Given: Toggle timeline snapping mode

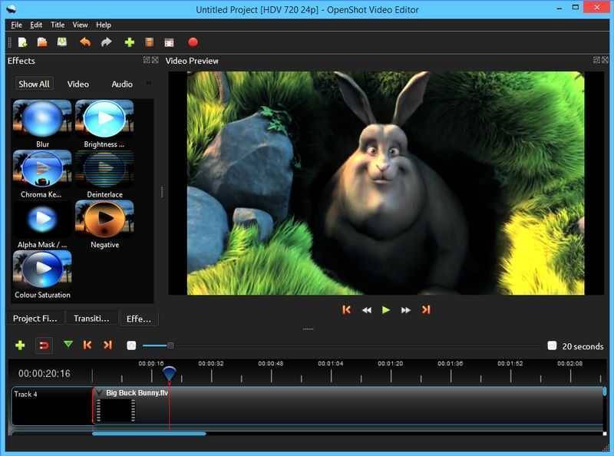Looking at the screenshot, I should 43,345.
